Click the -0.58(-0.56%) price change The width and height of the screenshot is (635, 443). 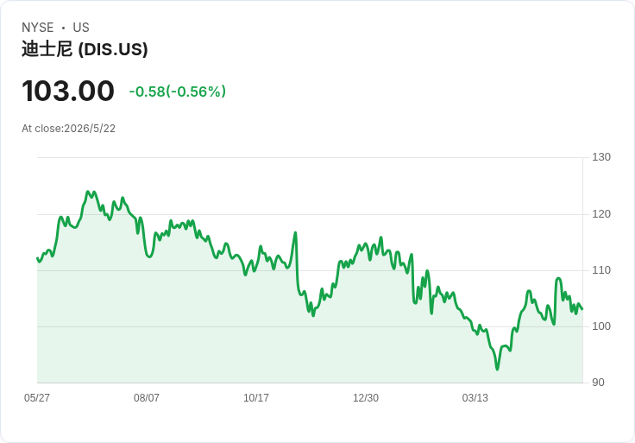tap(178, 92)
